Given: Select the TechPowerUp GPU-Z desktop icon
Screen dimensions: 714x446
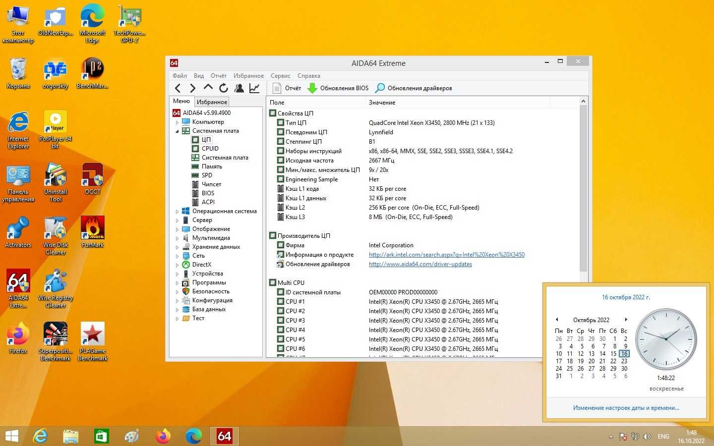Looking at the screenshot, I should pyautogui.click(x=129, y=24).
